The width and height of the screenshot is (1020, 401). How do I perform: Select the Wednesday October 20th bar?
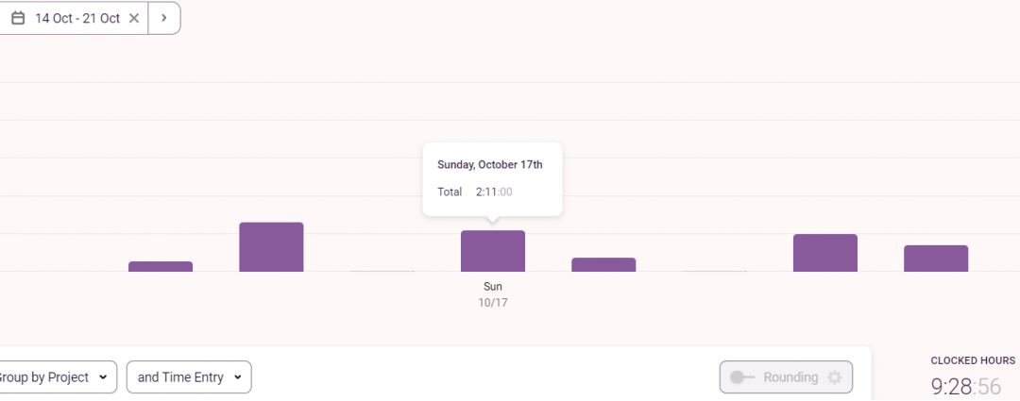(825, 253)
